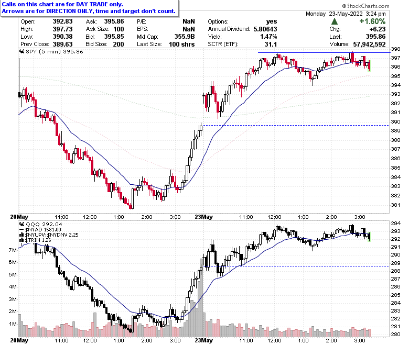Click the '$NYAD 1581.00' legend entry

[43, 230]
